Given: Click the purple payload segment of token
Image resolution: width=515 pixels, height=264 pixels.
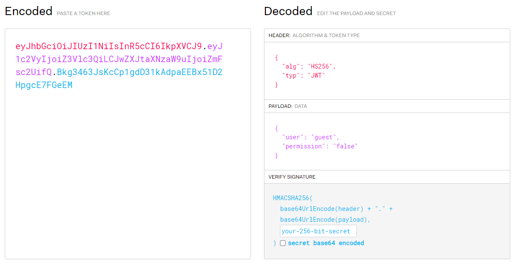Looking at the screenshot, I should [119, 59].
